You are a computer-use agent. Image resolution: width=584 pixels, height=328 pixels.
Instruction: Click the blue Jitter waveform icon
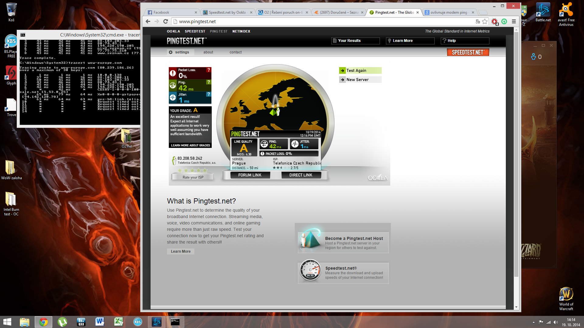172,97
